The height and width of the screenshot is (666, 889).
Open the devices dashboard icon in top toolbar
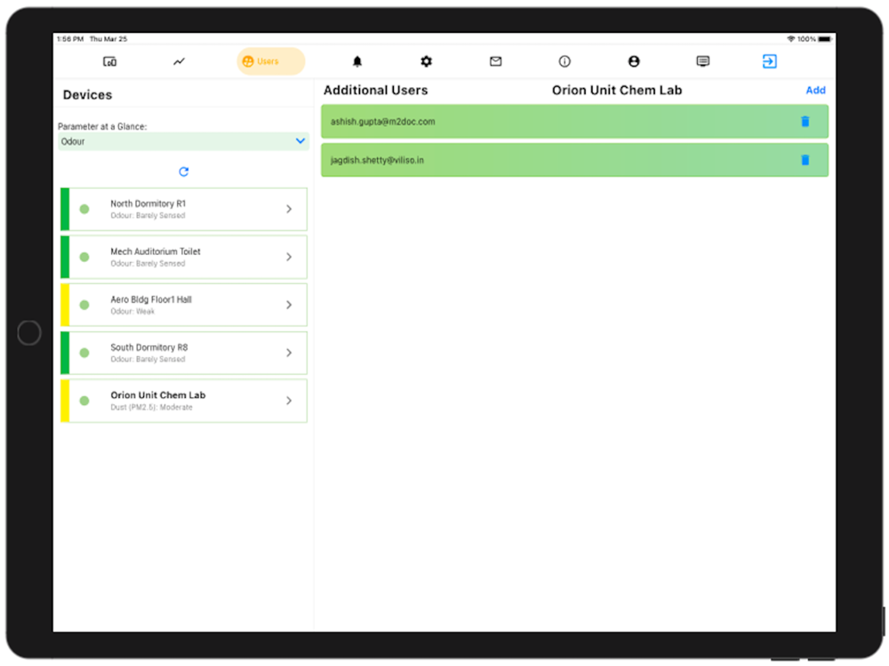[x=110, y=61]
